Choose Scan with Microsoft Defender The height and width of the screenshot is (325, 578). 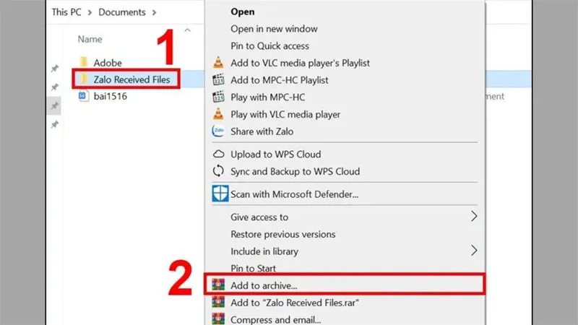[295, 194]
